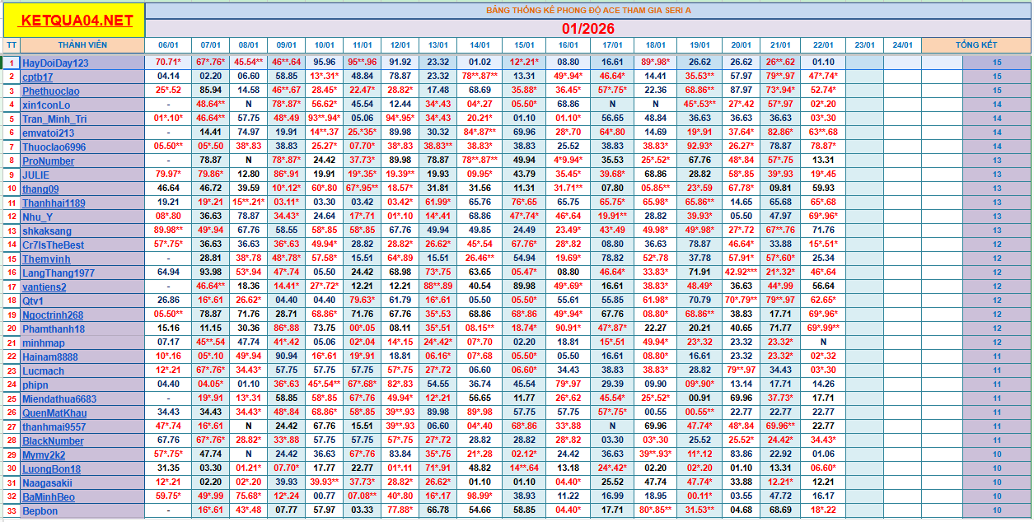1034x522 pixels.
Task: Select the 01/2026 month title cell
Action: click(x=587, y=28)
